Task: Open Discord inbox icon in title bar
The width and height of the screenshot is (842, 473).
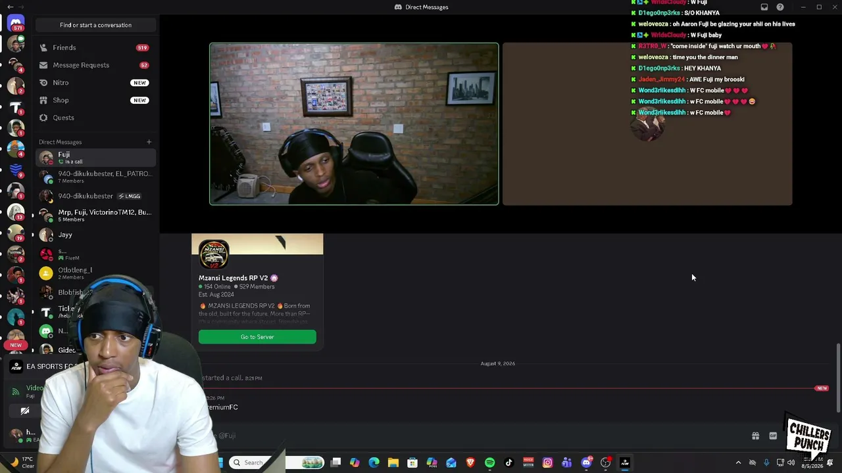Action: tap(764, 7)
